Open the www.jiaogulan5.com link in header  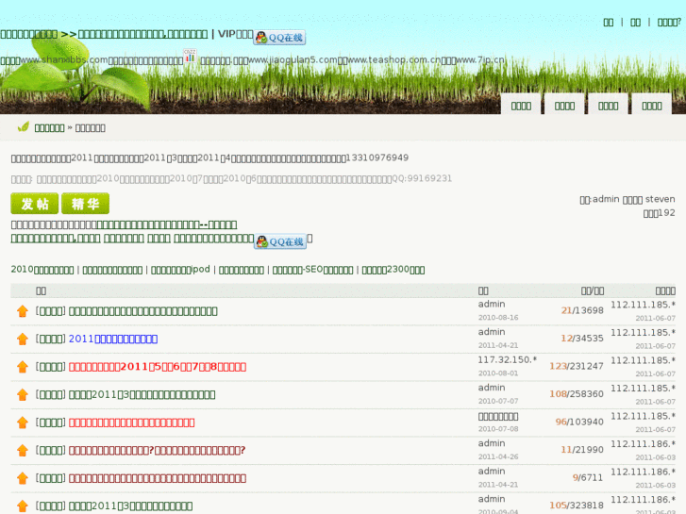[293, 59]
